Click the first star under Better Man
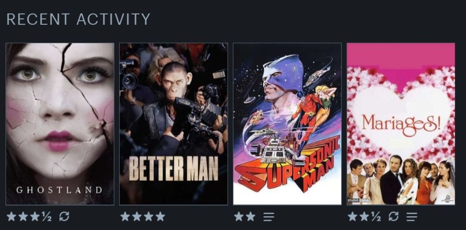The image size is (466, 230). [125, 216]
